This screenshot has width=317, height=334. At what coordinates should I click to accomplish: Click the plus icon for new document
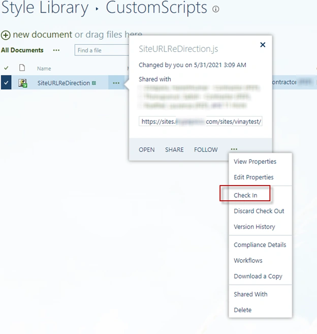[6, 35]
